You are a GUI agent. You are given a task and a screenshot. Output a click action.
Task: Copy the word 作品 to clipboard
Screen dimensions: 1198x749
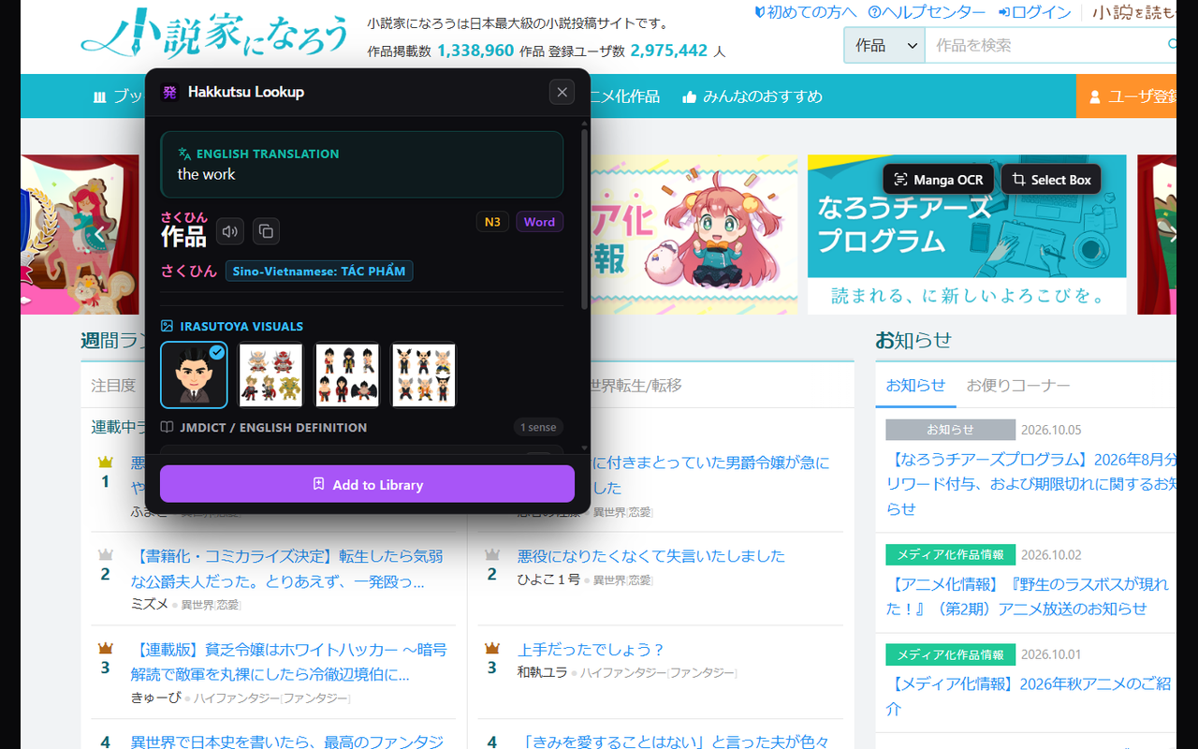(x=266, y=231)
